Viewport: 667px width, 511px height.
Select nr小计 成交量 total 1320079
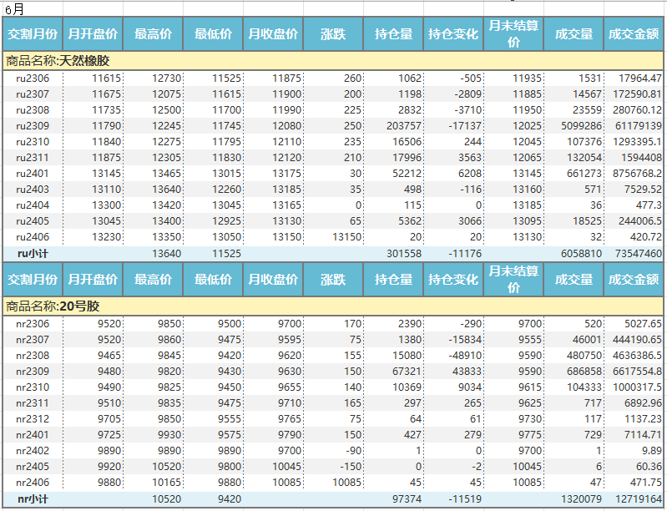point(581,499)
